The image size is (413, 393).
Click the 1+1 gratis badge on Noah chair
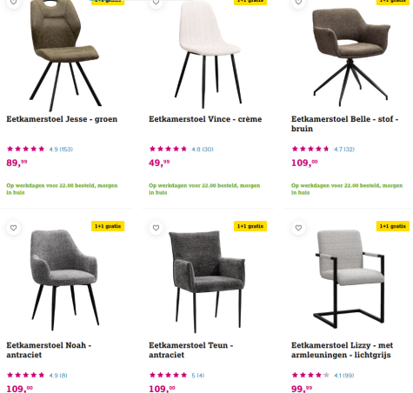(x=108, y=226)
